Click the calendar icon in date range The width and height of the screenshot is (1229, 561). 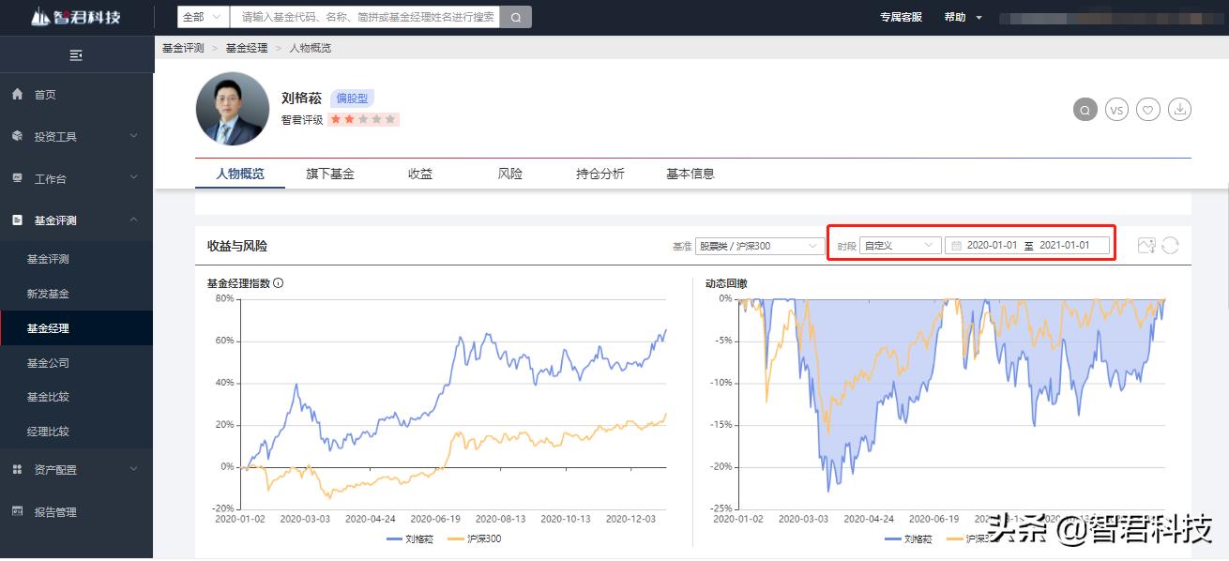(956, 245)
